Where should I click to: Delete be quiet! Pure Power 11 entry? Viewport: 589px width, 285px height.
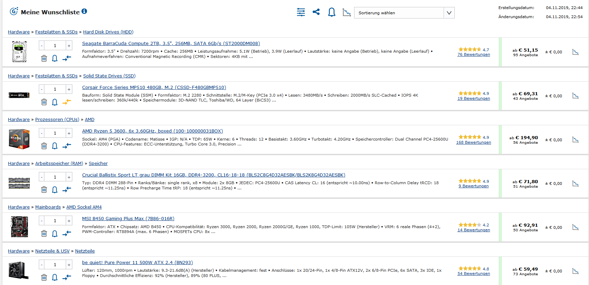point(44,277)
